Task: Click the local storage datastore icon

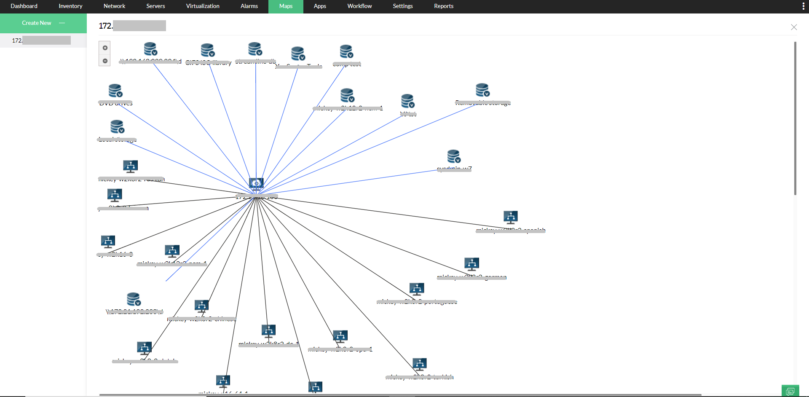Action: coord(116,127)
